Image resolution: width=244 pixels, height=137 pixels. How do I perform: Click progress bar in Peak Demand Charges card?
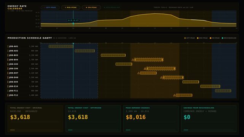[x=151, y=130]
